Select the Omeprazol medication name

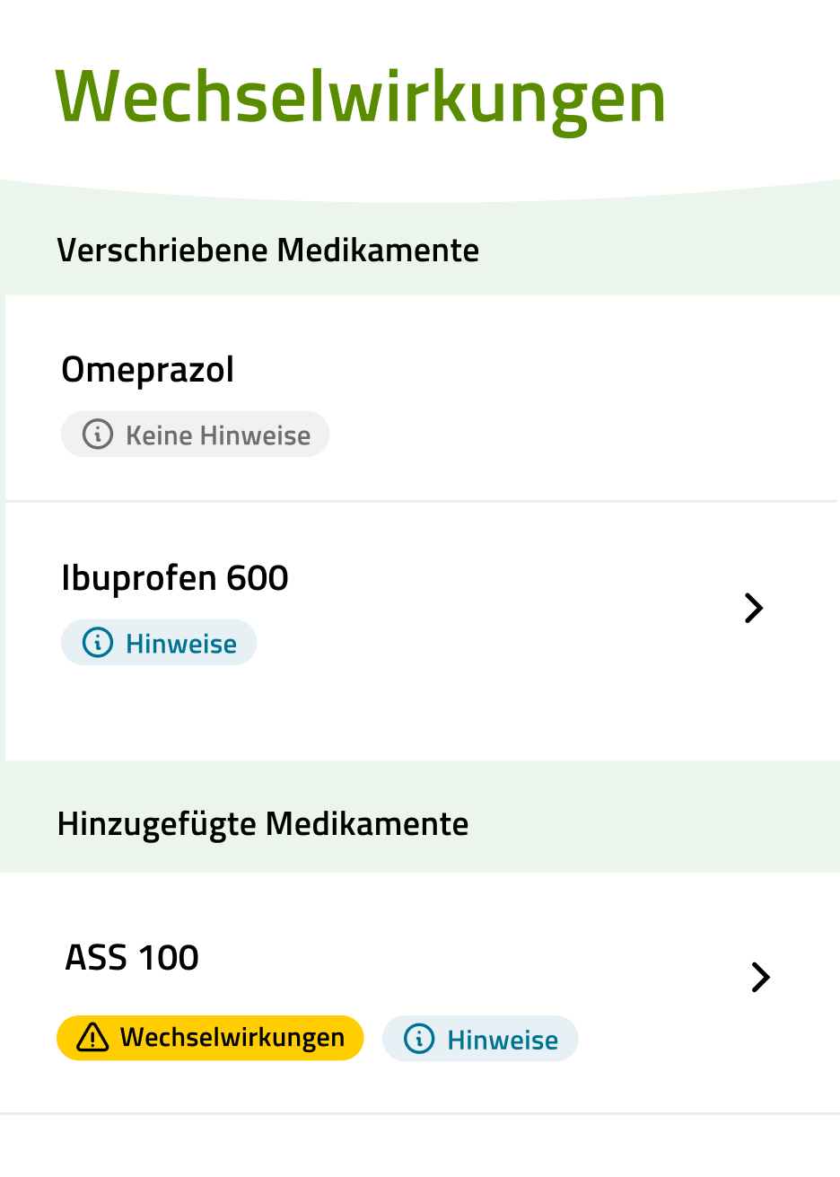pos(148,370)
